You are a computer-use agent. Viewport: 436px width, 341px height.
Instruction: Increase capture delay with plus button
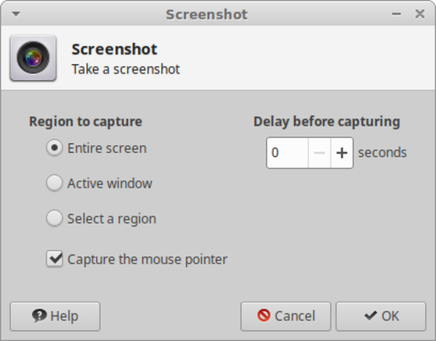342,153
